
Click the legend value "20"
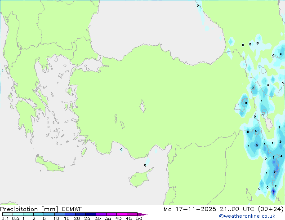tap(77, 218)
